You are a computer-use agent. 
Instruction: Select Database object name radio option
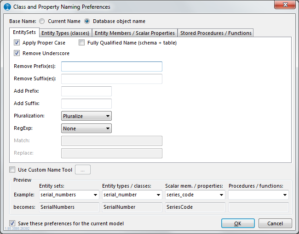(x=87, y=21)
